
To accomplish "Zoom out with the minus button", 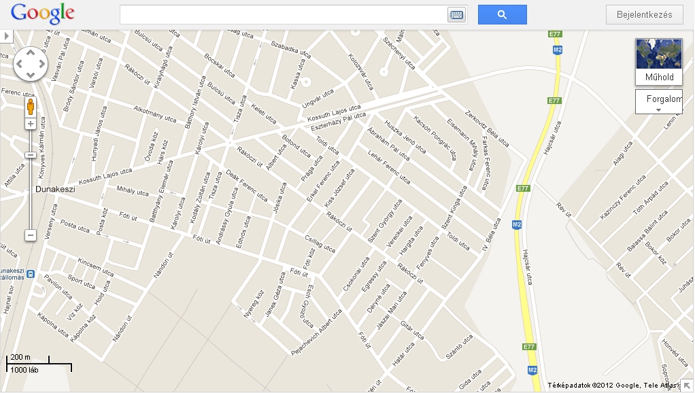I will click(30, 235).
